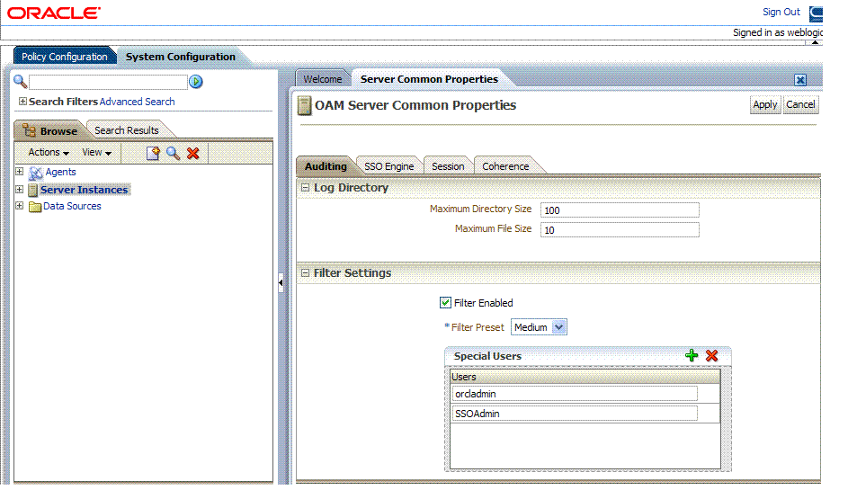Expand the Server Instances tree node

pos(20,189)
